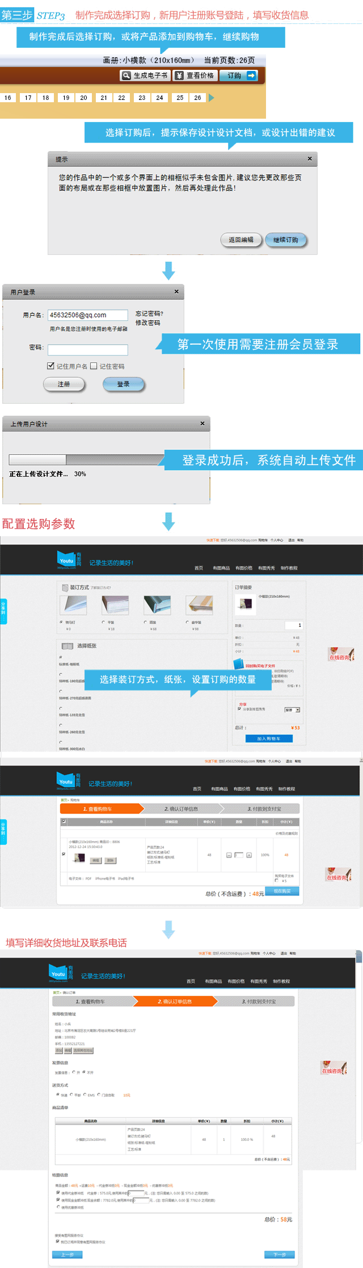
Task: Click the Youtu logo in first webpage header
Action: pos(66,560)
